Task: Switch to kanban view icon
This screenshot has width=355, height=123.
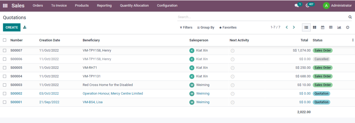Action: coord(315,27)
